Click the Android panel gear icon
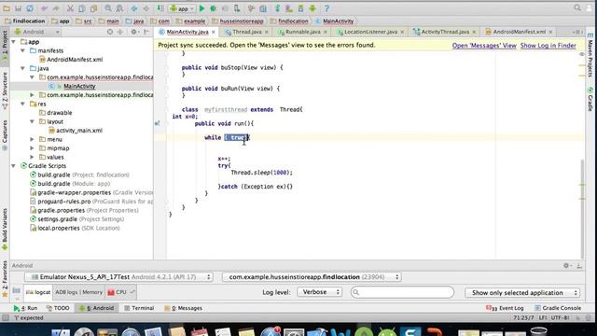Image resolution: width=597 pixels, height=336 pixels. (x=566, y=265)
